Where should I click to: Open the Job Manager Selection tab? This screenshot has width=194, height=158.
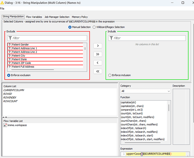click(x=57, y=17)
